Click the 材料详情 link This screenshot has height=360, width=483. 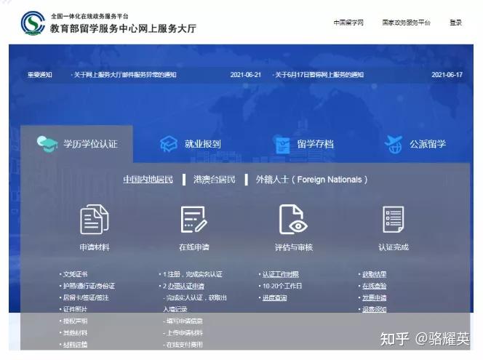75,345
